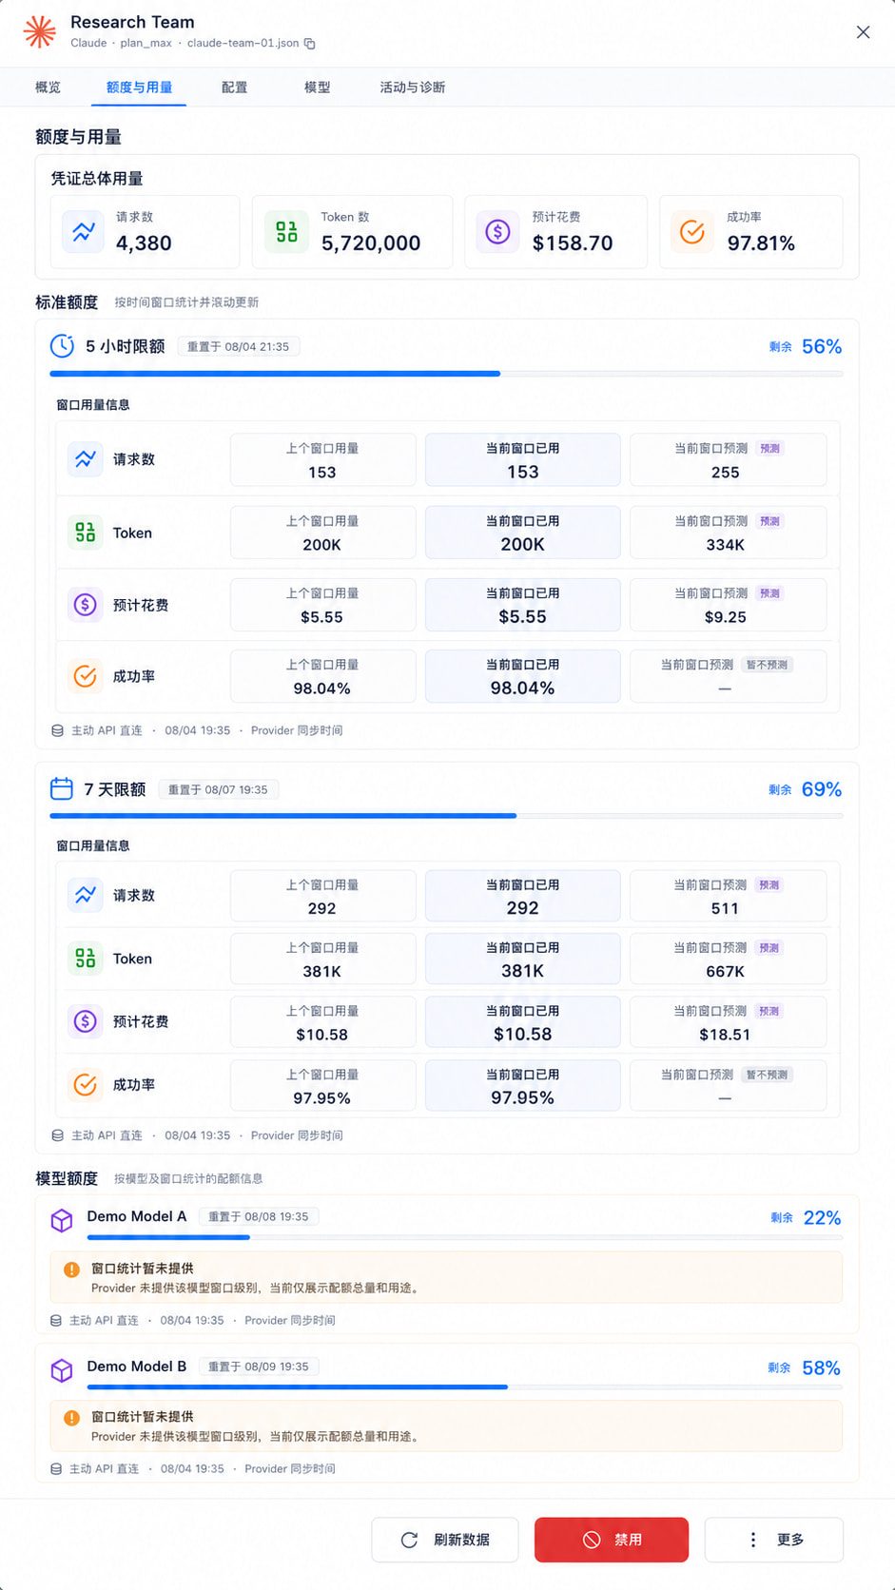Click the Claude starburst logo

pyautogui.click(x=40, y=31)
